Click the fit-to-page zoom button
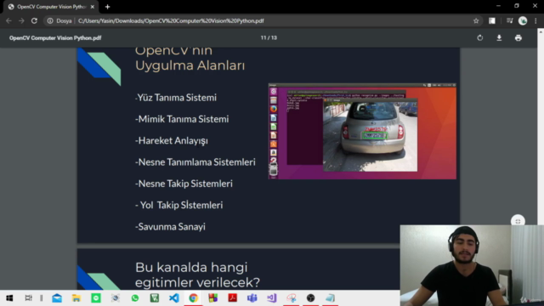The width and height of the screenshot is (544, 306). (518, 221)
